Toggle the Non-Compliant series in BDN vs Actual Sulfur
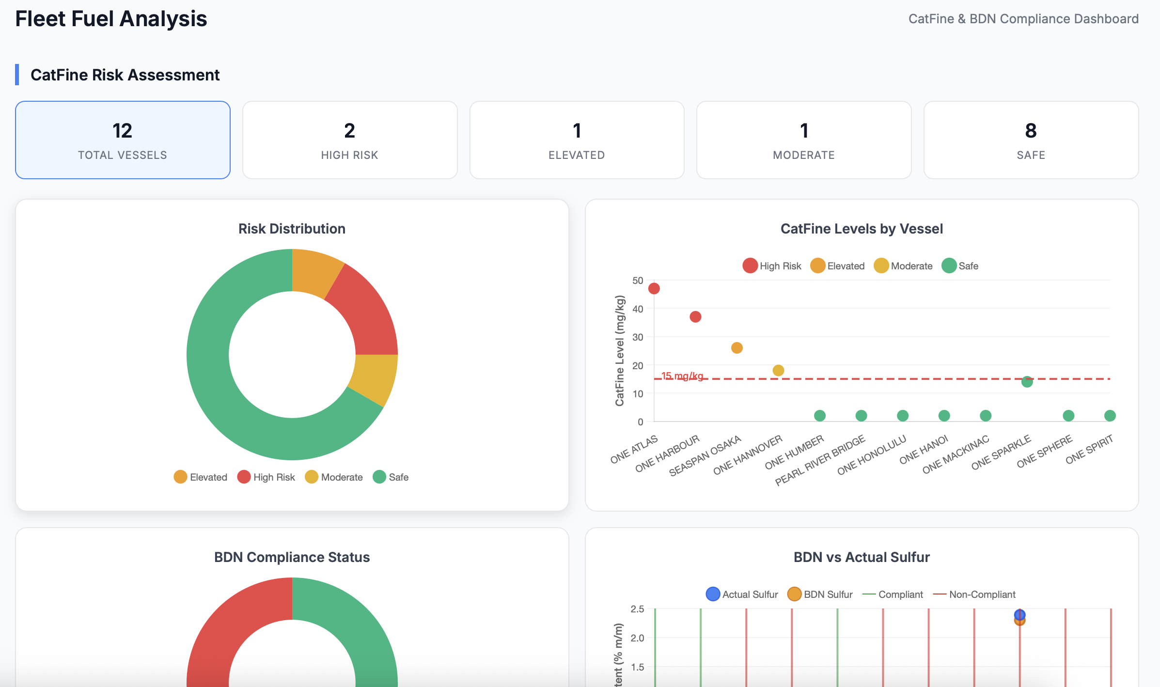The image size is (1160, 687). click(939, 594)
